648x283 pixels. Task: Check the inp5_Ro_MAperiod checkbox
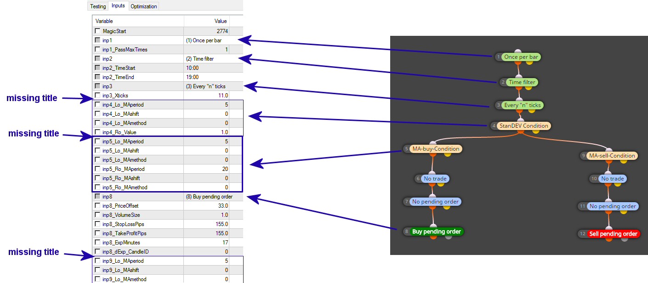(97, 169)
